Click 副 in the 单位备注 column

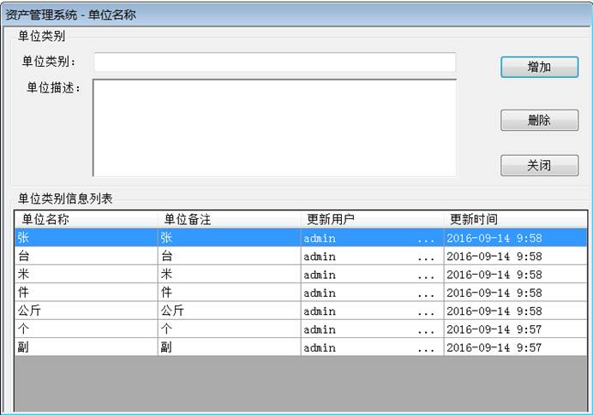coord(229,347)
